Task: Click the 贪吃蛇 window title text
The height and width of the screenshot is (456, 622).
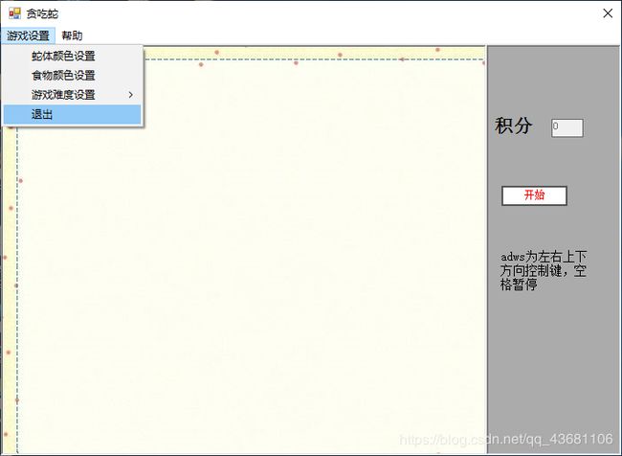Action: tap(42, 14)
